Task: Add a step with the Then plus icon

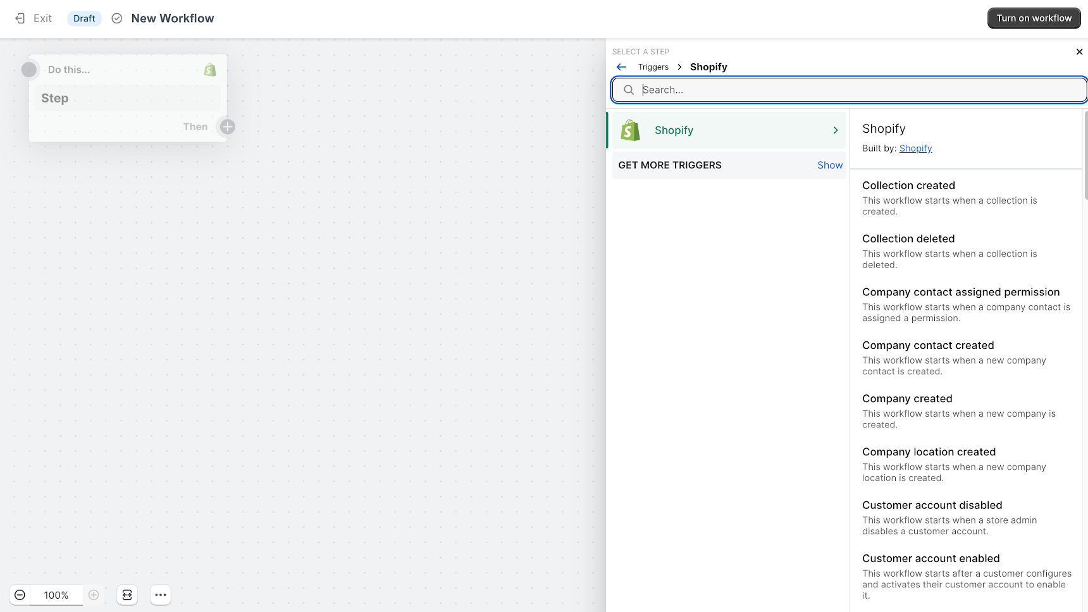Action: click(x=228, y=126)
